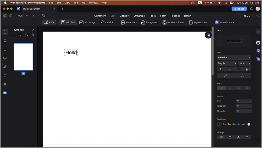Toggle bold text formatting

click(221, 69)
